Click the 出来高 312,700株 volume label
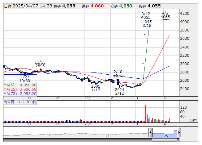 click(x=20, y=101)
